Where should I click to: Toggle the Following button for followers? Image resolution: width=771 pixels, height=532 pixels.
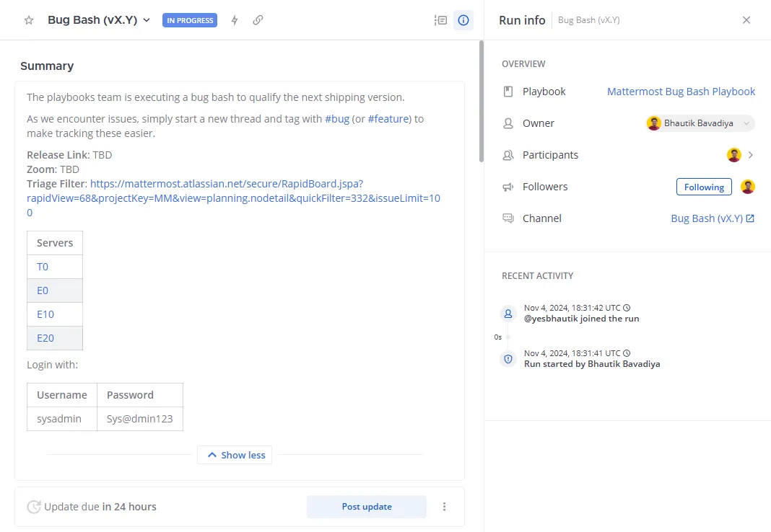[x=704, y=187]
